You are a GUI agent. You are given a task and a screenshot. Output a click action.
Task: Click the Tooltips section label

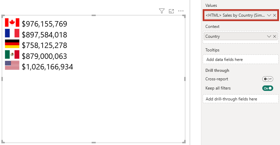tap(212, 50)
